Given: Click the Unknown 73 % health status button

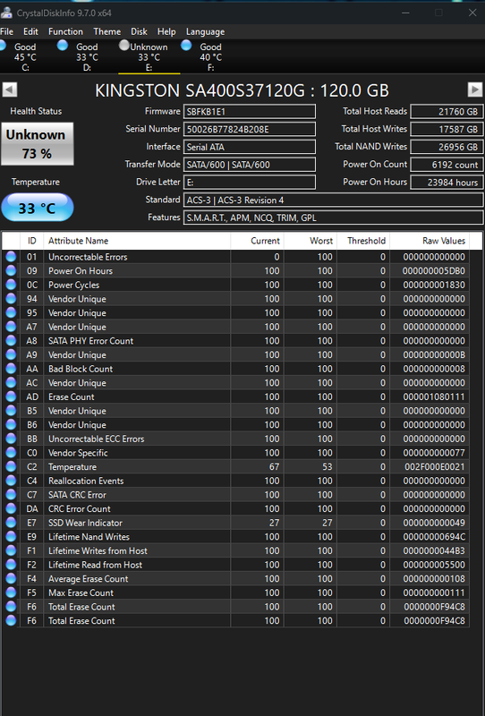Looking at the screenshot, I should pyautogui.click(x=38, y=144).
